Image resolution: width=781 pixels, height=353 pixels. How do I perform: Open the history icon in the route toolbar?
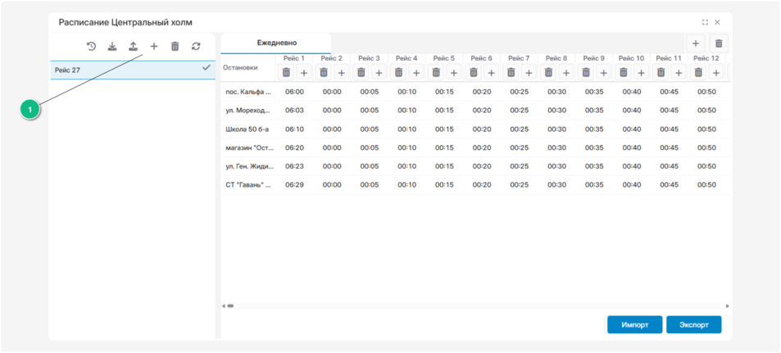92,47
